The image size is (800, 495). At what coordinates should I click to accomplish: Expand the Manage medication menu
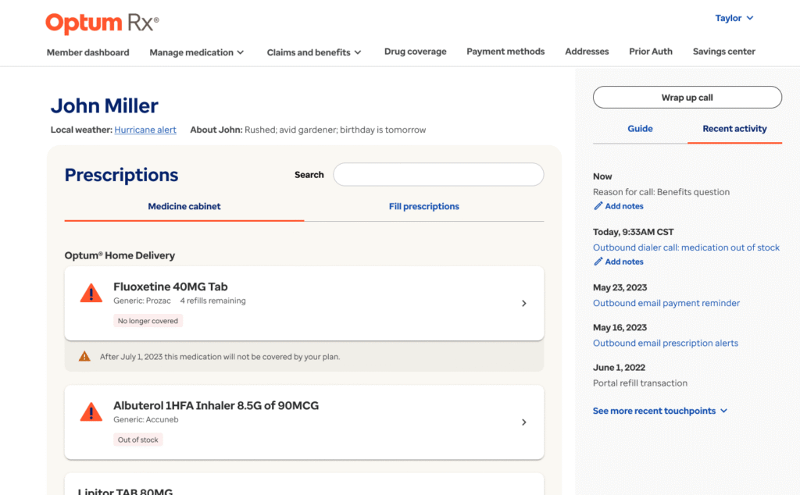(x=196, y=52)
